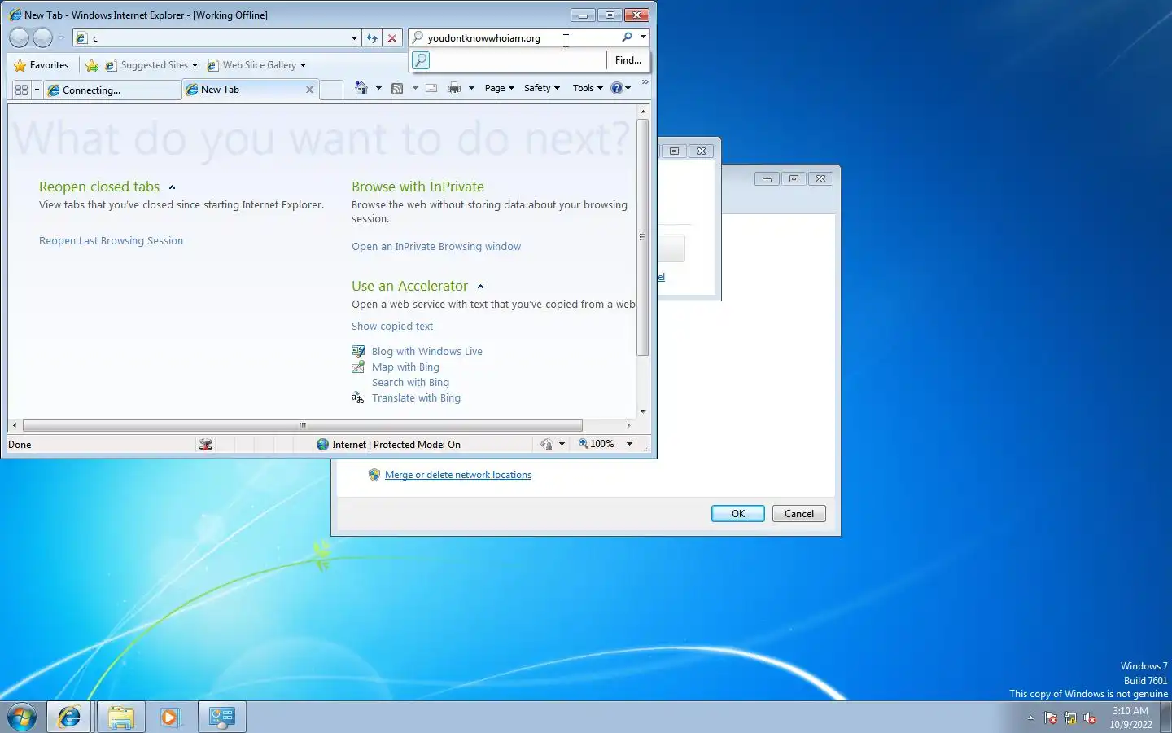
Task: Click the network control panel taskbar icon
Action: (222, 717)
